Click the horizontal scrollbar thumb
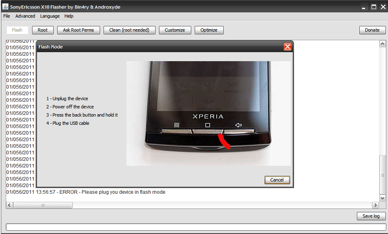Image resolution: width=388 pixels, height=234 pixels. [43, 205]
